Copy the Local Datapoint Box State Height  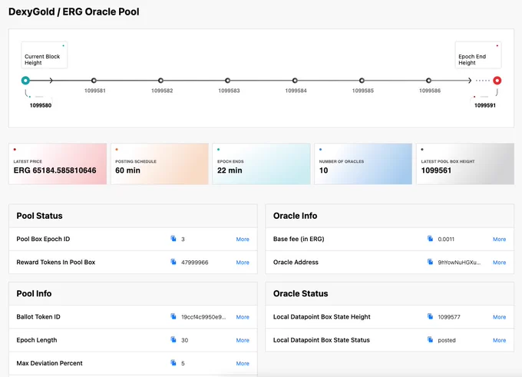[430, 316]
